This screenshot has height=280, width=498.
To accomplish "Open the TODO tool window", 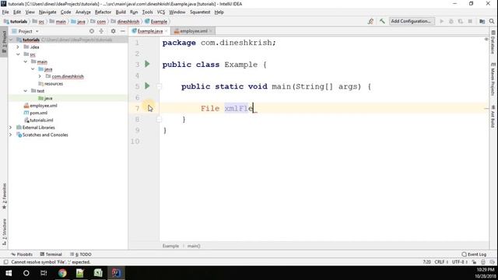I will pyautogui.click(x=81, y=254).
